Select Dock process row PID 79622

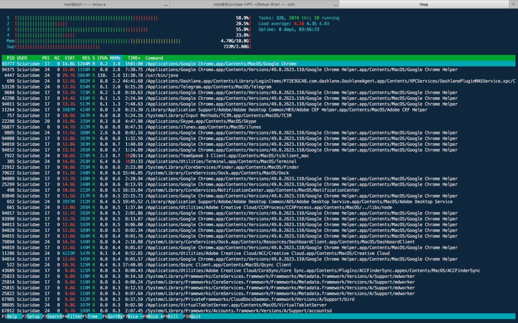click(x=259, y=173)
